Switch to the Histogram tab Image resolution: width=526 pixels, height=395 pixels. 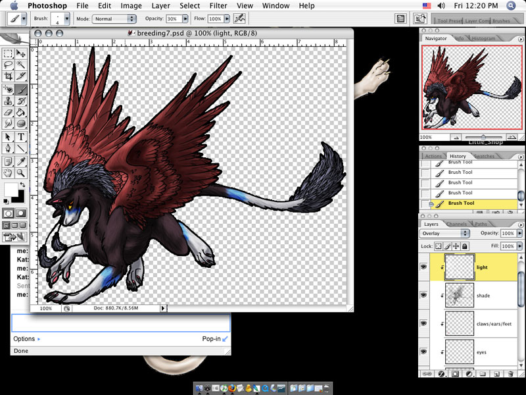483,38
